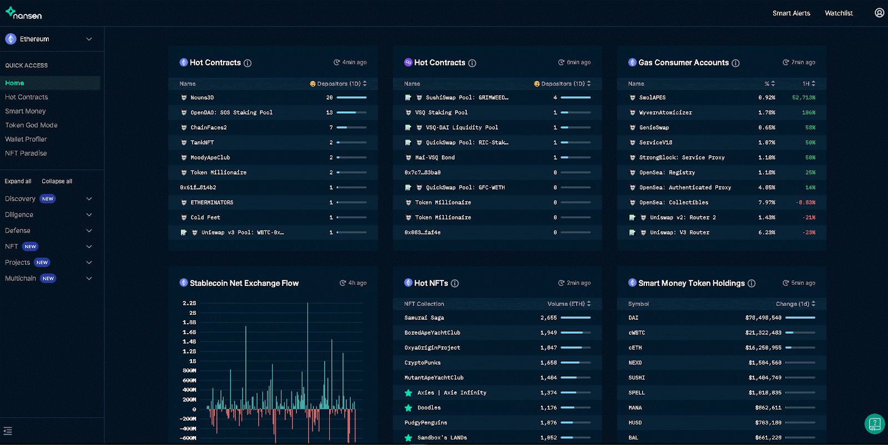This screenshot has height=445, width=888.
Task: Open the user profile icon
Action: [x=879, y=13]
